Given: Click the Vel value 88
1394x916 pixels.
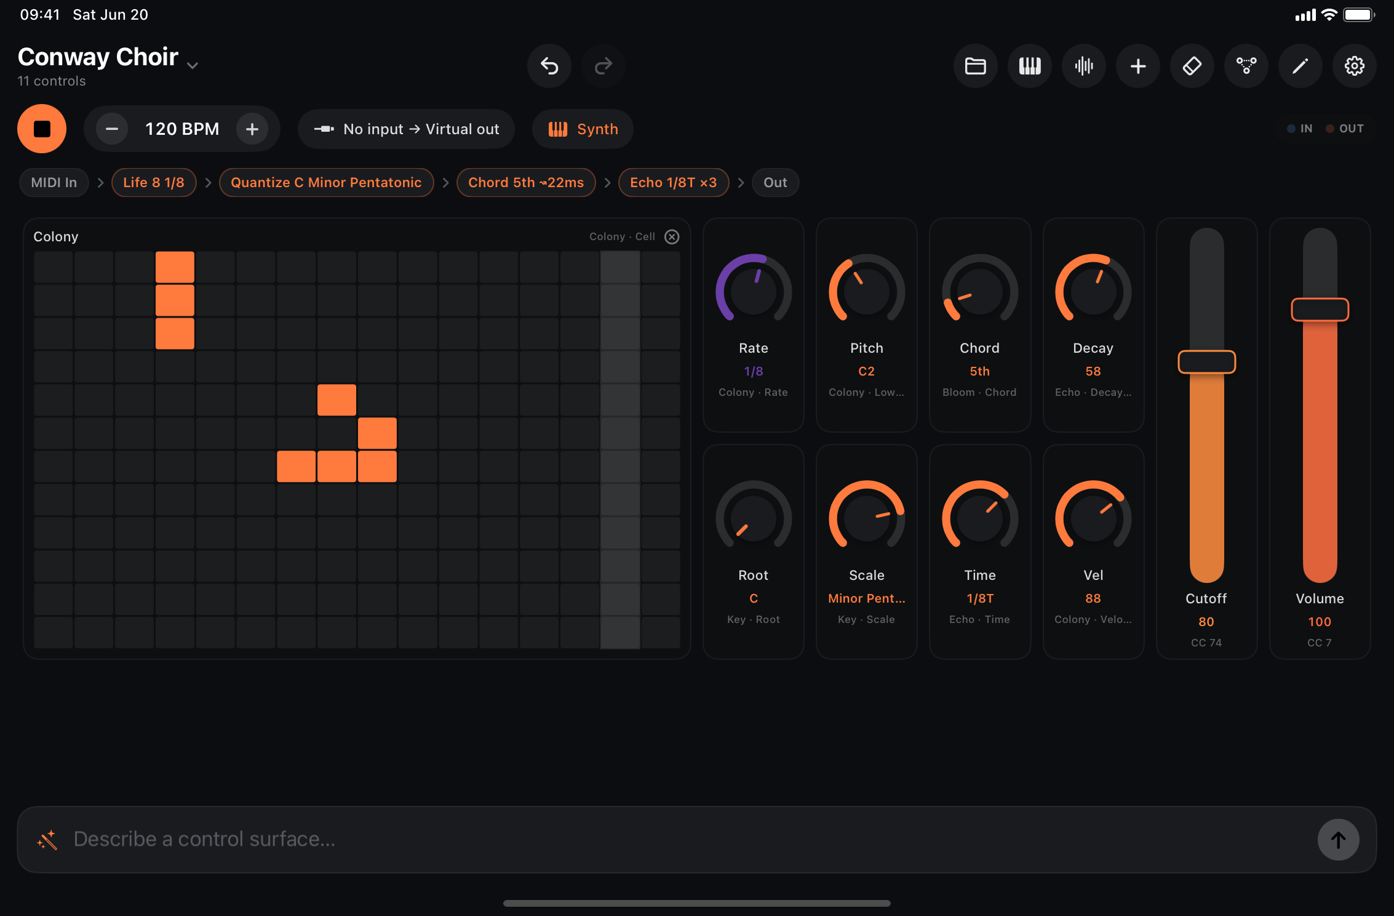Looking at the screenshot, I should (1093, 598).
